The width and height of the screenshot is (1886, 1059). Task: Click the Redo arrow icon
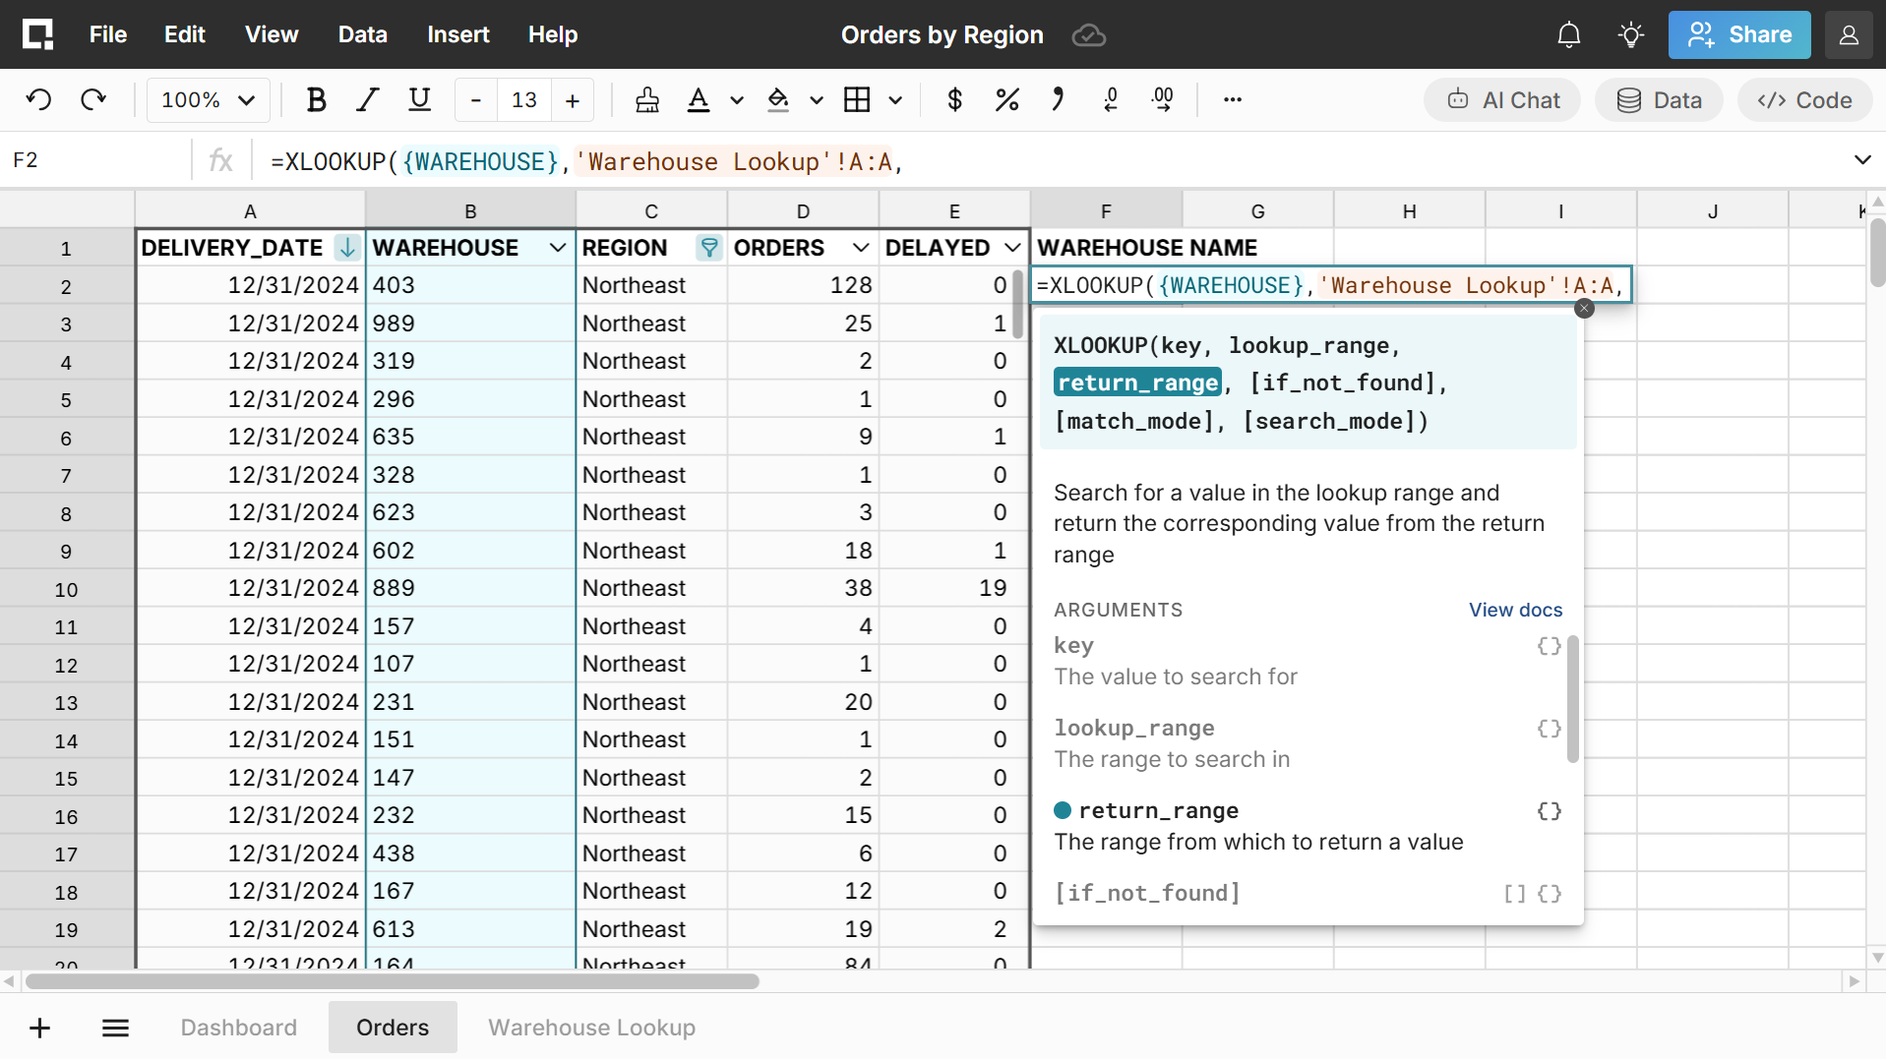[x=93, y=100]
